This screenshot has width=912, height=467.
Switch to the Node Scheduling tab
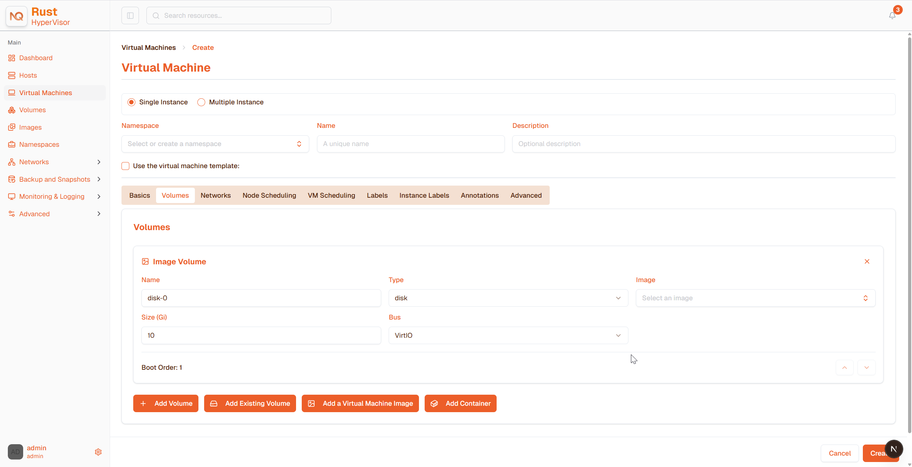point(269,196)
